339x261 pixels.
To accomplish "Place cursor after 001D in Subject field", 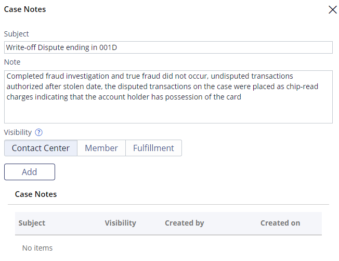I will (x=118, y=47).
